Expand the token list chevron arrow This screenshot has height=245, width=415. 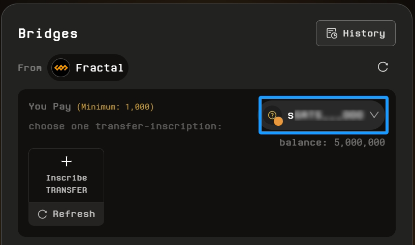[x=374, y=115]
